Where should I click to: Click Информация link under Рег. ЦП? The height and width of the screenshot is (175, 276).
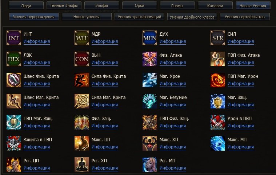click(37, 168)
